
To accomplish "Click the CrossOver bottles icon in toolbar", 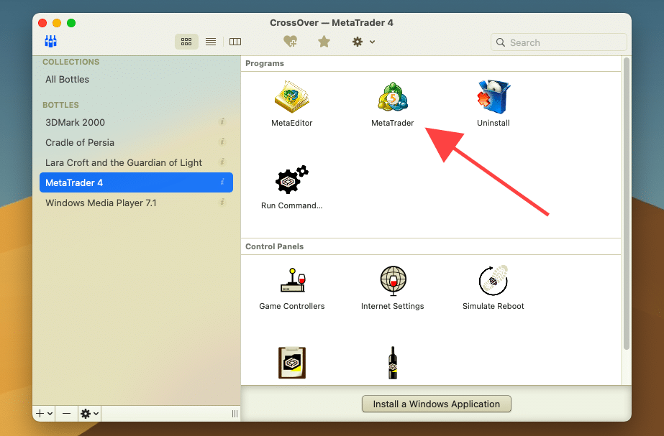I will click(51, 42).
